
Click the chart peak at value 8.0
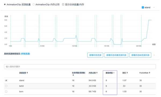(x=150, y=20)
